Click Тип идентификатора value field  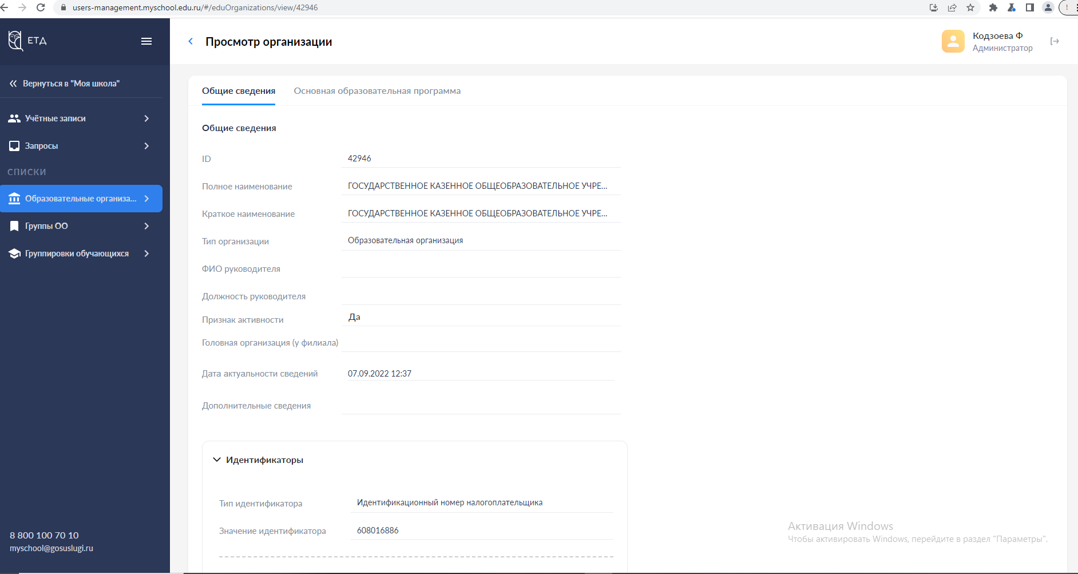482,503
